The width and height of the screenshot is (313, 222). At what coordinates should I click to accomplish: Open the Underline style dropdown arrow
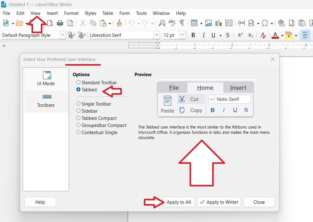221,36
